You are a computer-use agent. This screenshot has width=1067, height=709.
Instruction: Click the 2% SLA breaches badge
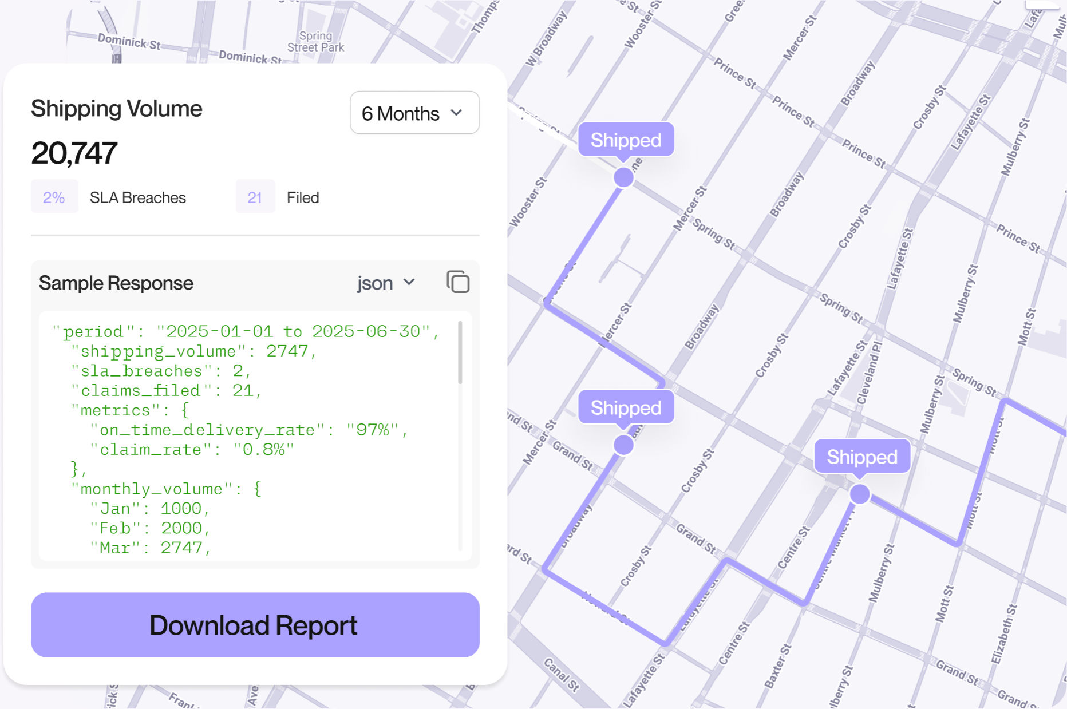(x=54, y=197)
